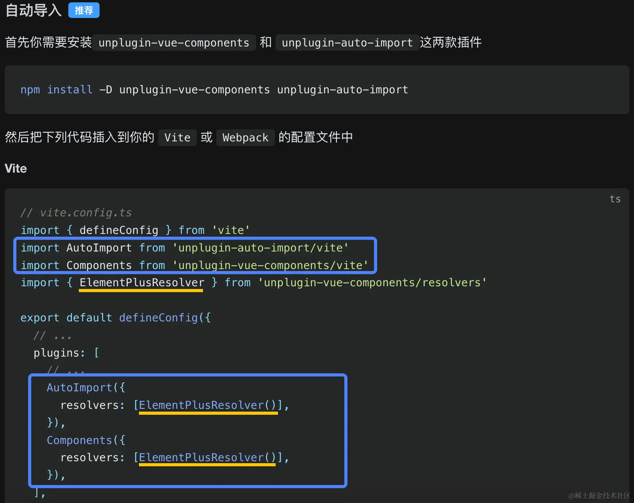Click the plugins: [ line

(x=66, y=353)
